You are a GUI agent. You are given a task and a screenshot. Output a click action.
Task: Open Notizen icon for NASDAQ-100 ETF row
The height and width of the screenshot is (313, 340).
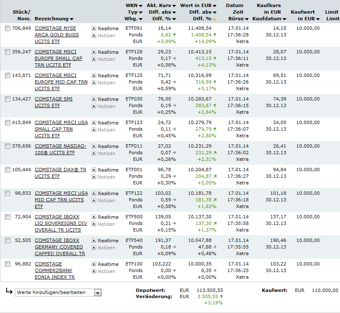[94, 153]
